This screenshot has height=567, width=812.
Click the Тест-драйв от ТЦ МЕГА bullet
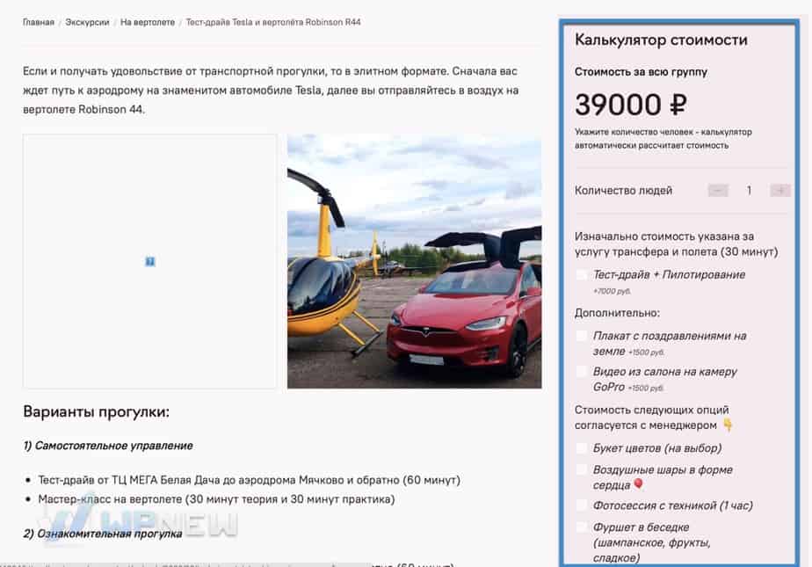pyautogui.click(x=249, y=481)
